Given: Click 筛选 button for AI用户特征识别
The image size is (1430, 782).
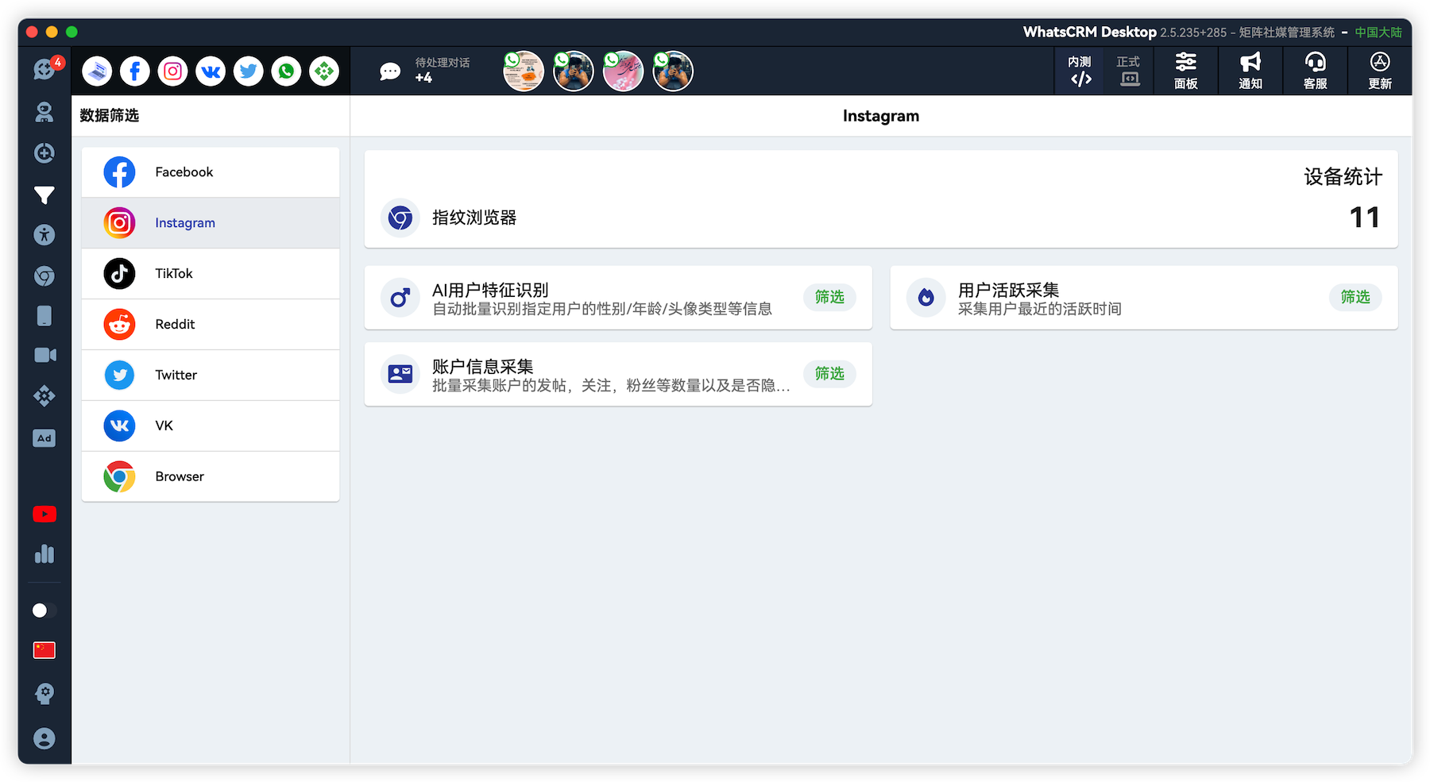Looking at the screenshot, I should click(x=829, y=297).
